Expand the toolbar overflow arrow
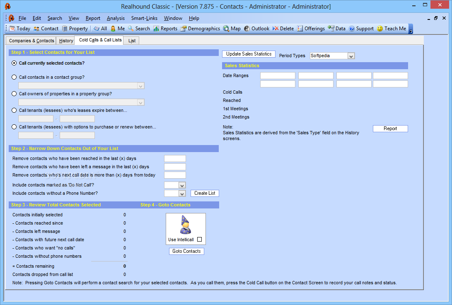The height and width of the screenshot is (305, 452). click(x=411, y=29)
